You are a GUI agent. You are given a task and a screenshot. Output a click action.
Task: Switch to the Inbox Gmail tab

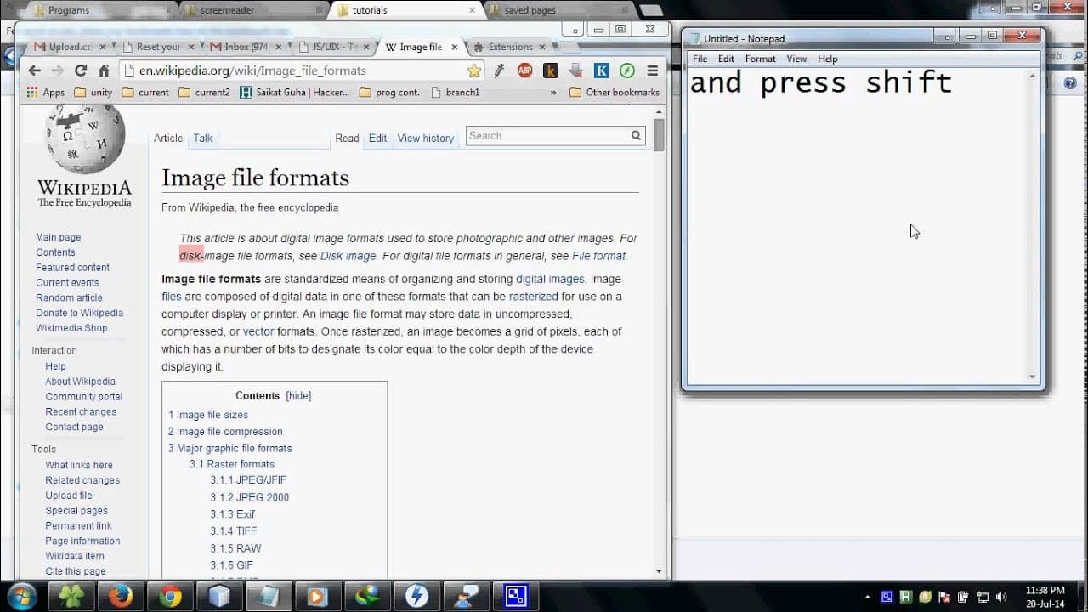[x=244, y=47]
